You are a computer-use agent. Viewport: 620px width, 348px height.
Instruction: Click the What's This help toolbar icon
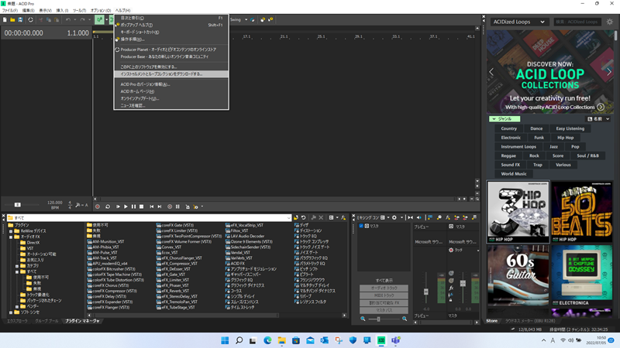[x=270, y=20]
